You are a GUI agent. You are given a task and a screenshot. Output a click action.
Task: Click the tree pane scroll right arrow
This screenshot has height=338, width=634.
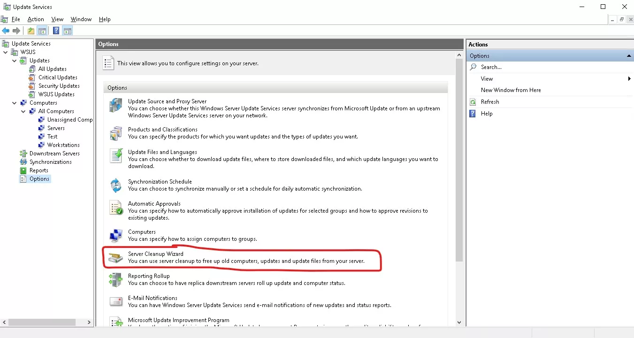pyautogui.click(x=90, y=323)
